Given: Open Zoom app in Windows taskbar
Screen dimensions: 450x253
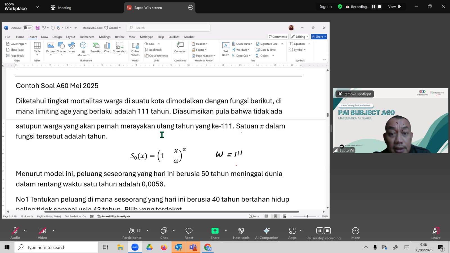Looking at the screenshot, I should point(135,247).
